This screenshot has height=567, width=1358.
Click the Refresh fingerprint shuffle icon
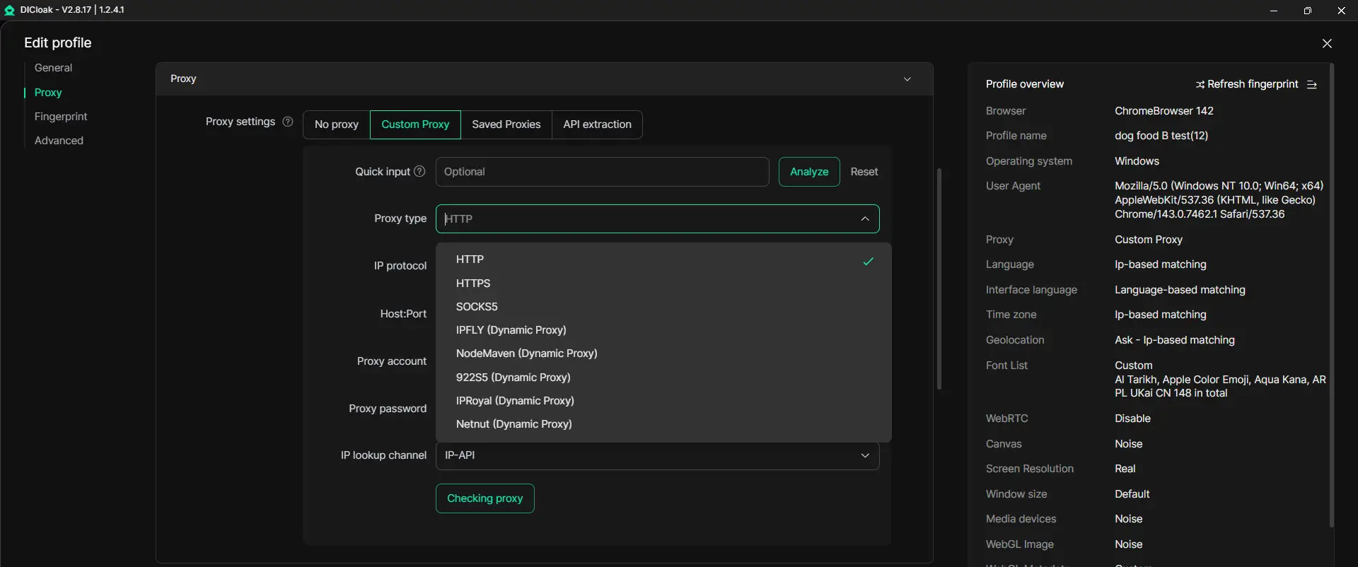[1200, 85]
